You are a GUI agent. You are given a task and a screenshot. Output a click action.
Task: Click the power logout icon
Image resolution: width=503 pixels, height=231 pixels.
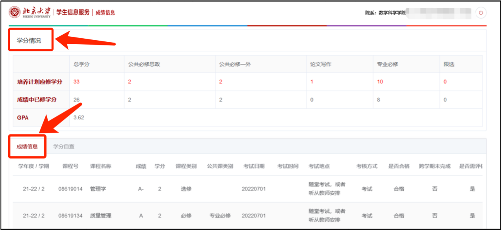[481, 13]
